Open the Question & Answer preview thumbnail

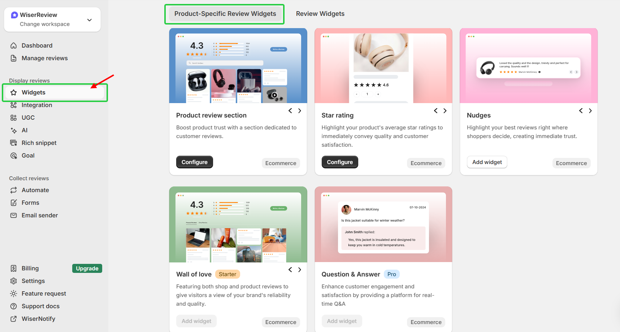point(383,224)
